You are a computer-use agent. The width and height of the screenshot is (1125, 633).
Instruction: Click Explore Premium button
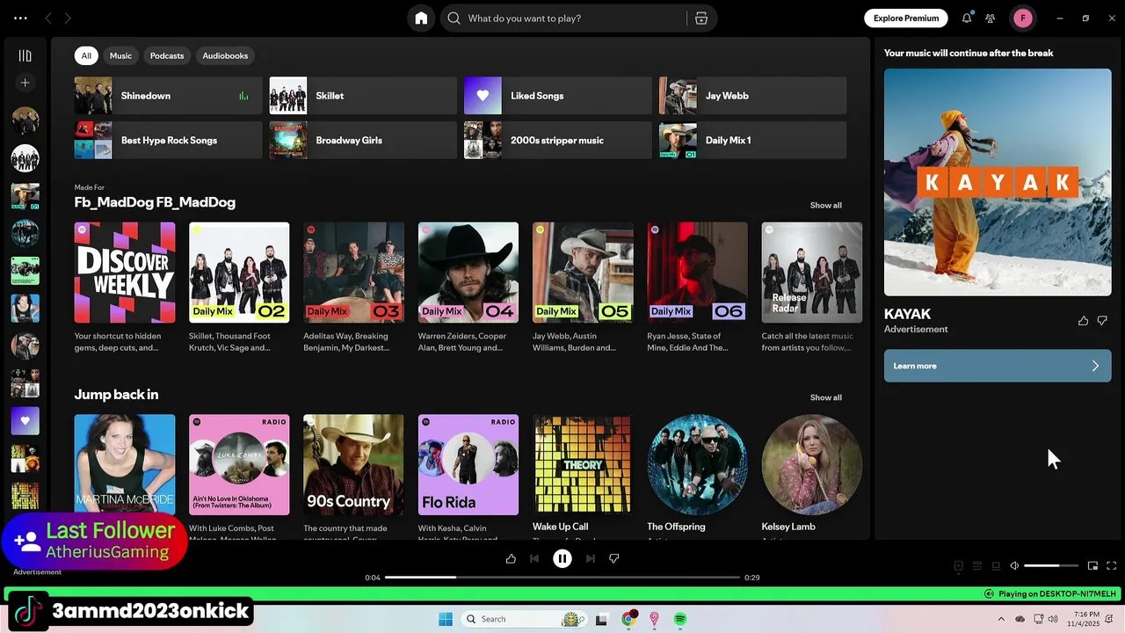906,18
